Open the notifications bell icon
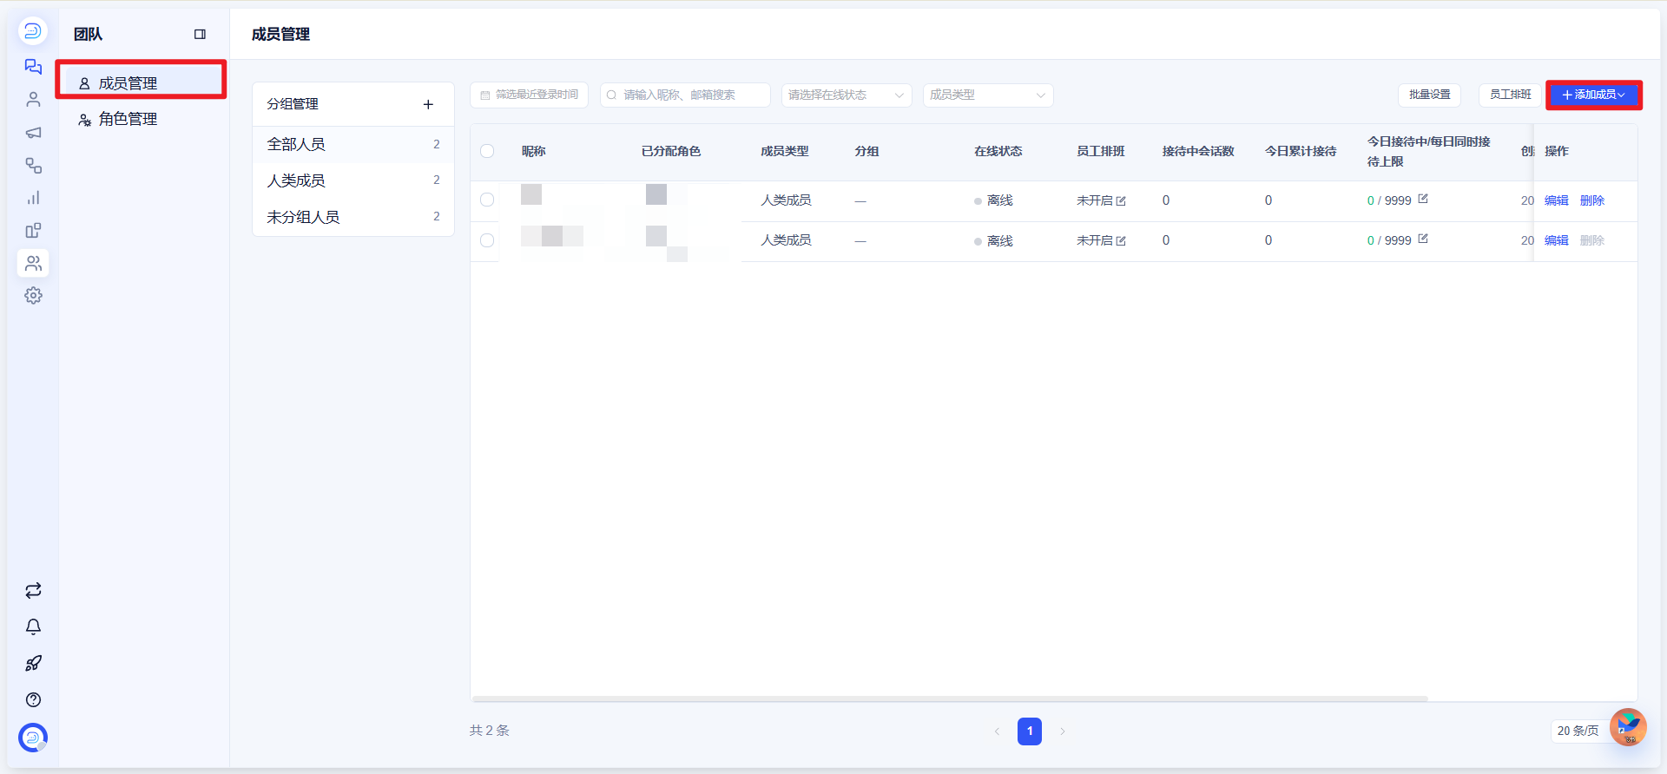1667x774 pixels. coord(33,627)
